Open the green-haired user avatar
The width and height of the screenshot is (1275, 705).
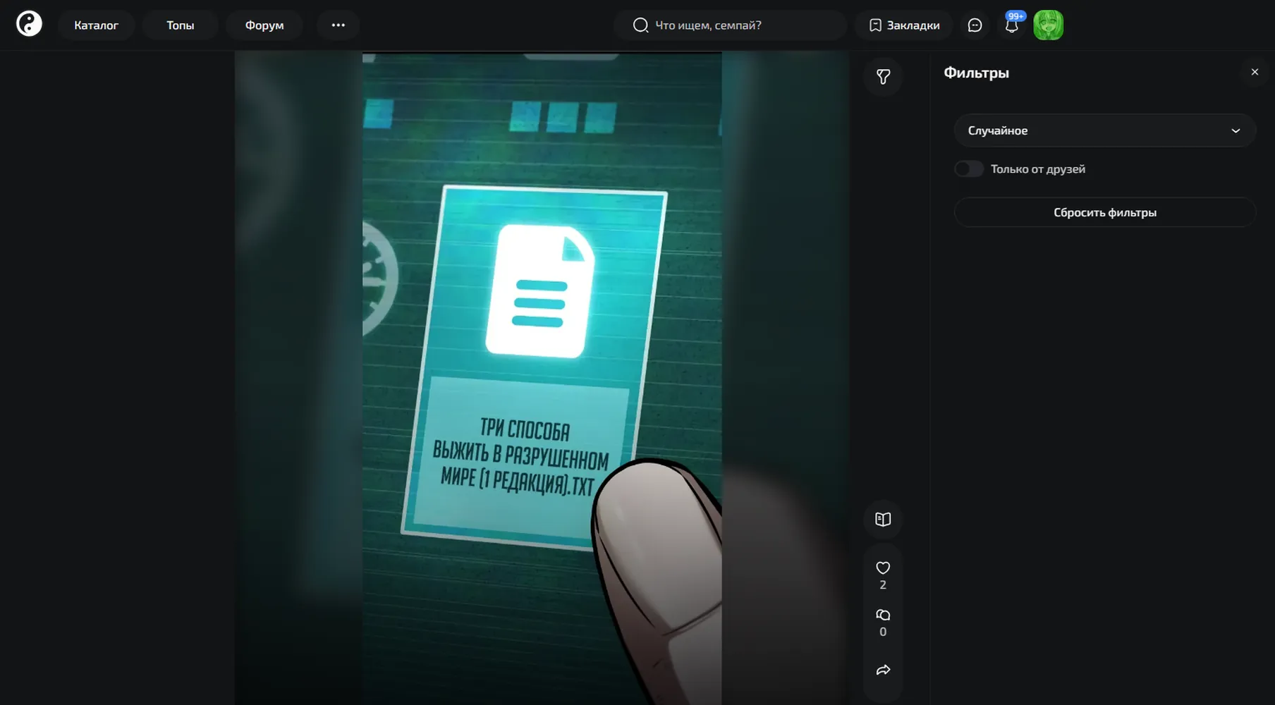(x=1048, y=25)
